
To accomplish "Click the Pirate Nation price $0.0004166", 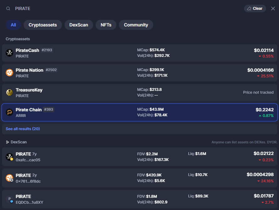I will click(260, 70).
